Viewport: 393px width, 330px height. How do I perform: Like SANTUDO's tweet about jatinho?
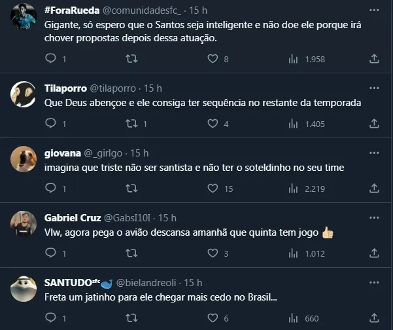click(x=212, y=318)
